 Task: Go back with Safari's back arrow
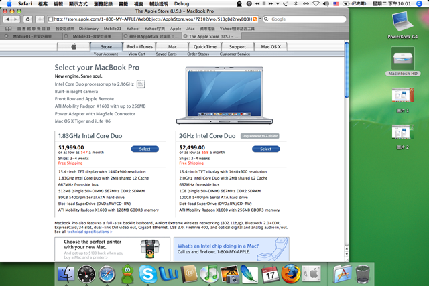coord(7,19)
